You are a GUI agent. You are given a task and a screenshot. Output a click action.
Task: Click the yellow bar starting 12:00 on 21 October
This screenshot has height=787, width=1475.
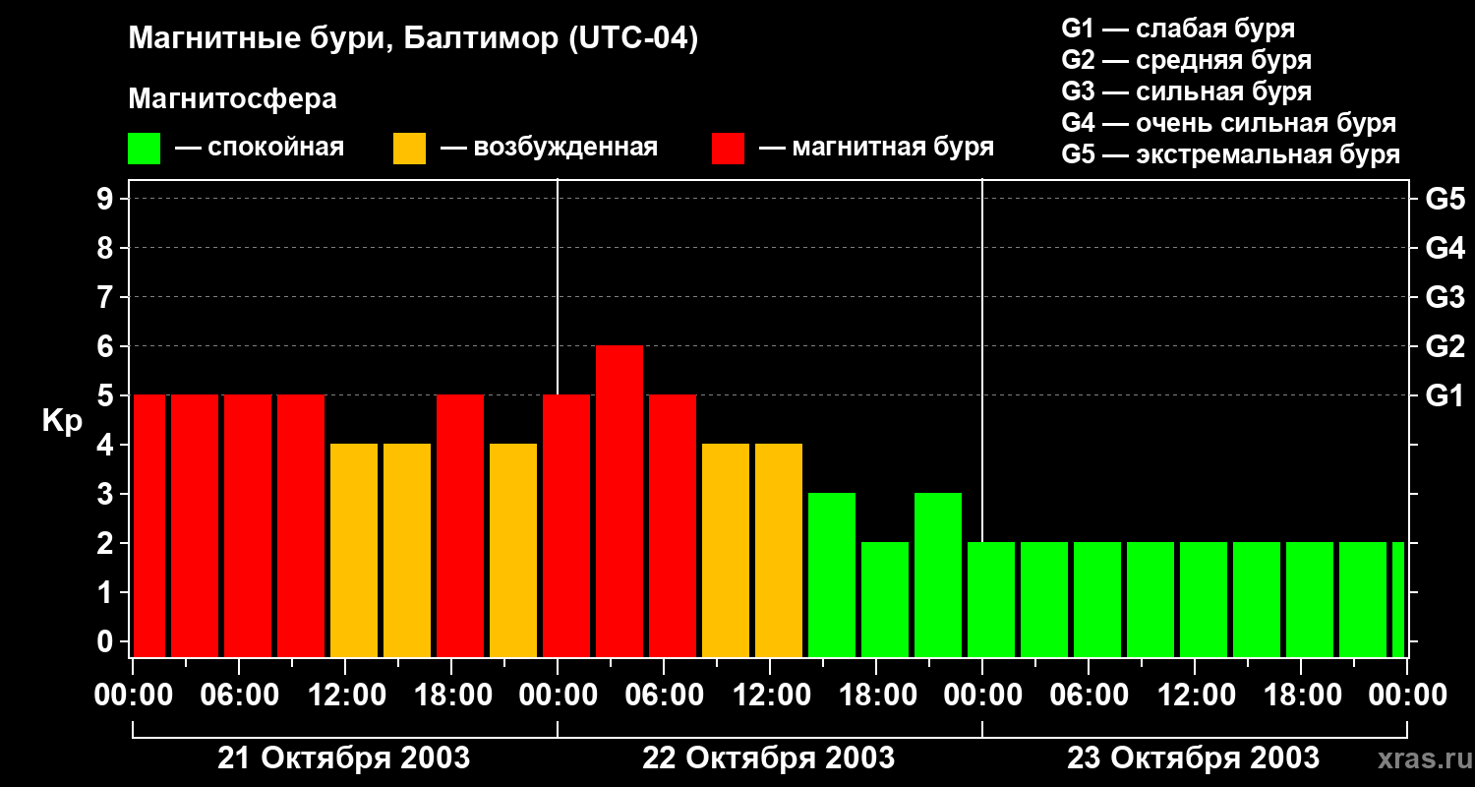click(x=354, y=551)
